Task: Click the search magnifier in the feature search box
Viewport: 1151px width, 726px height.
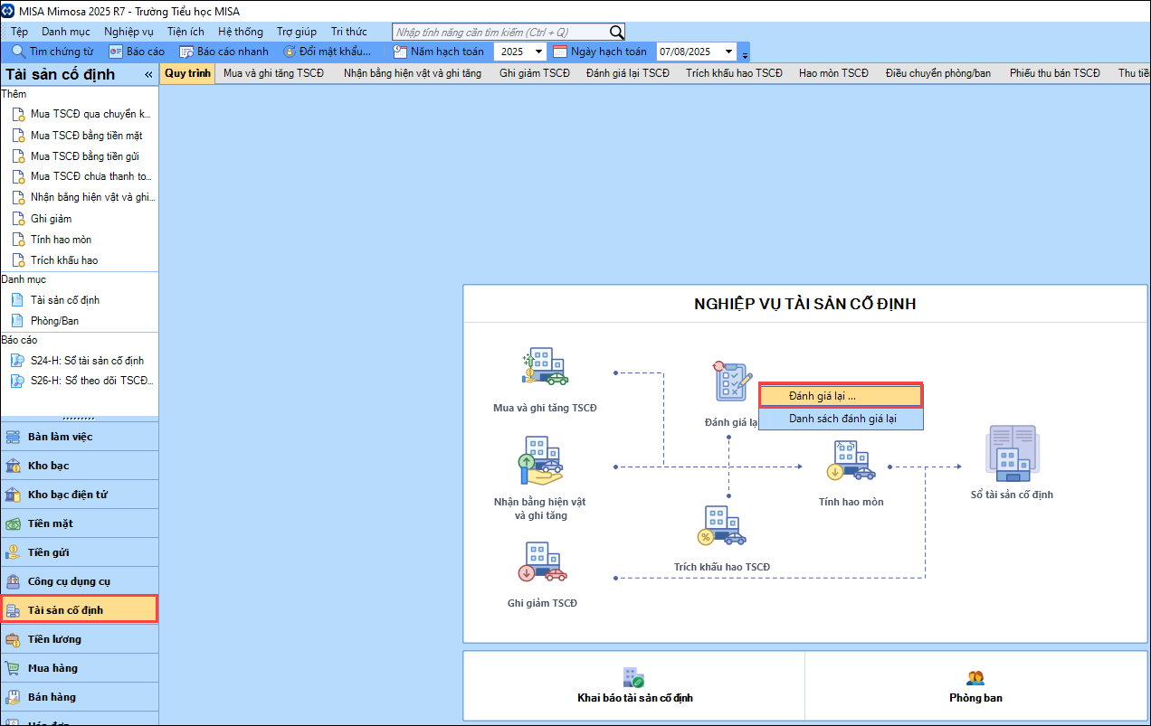Action: coord(616,33)
